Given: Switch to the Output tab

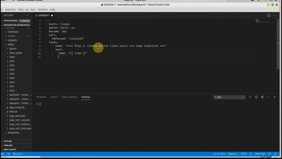Looking at the screenshot, I should [x=54, y=97].
